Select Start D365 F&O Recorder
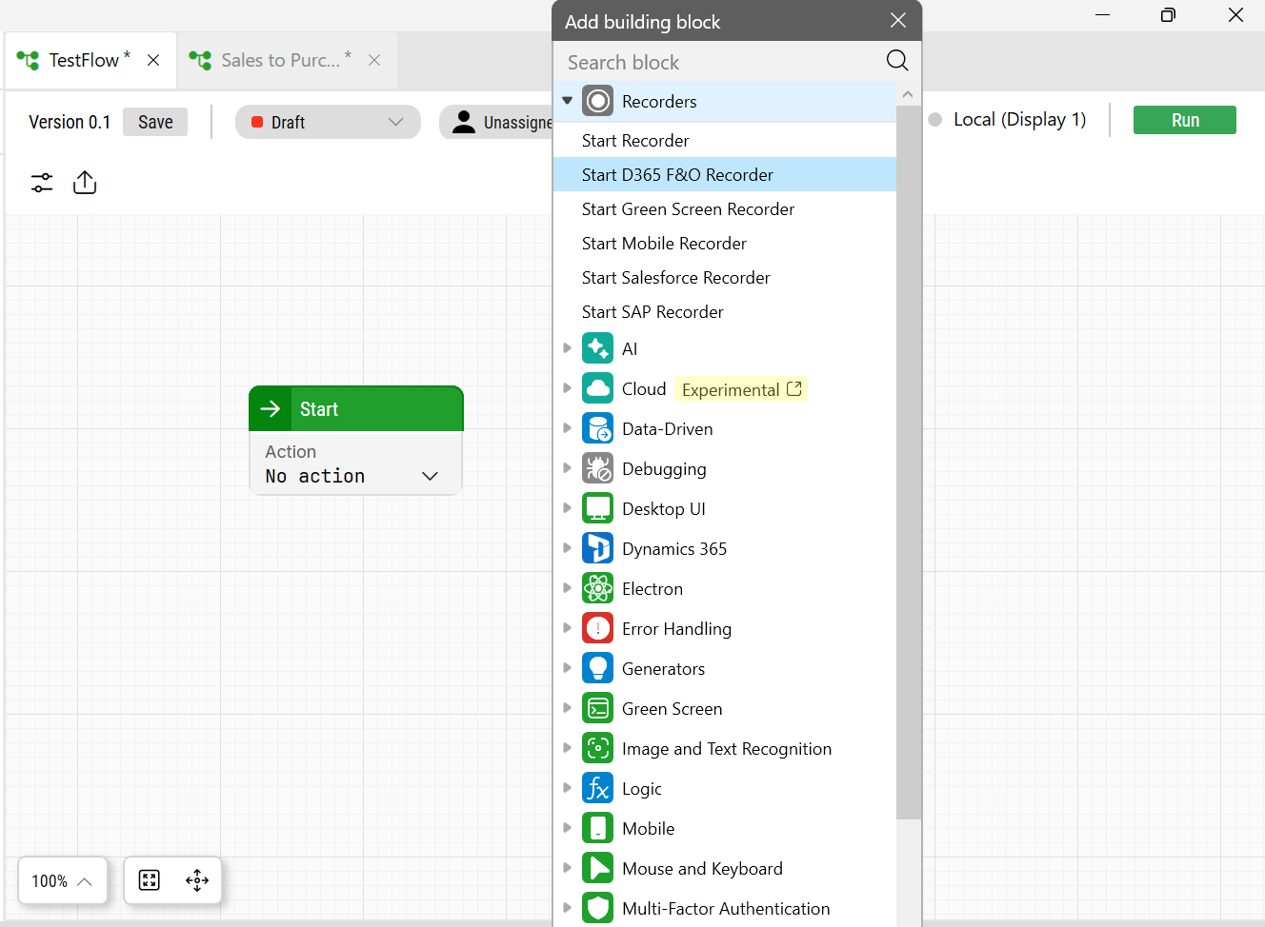1265x927 pixels. (x=677, y=175)
